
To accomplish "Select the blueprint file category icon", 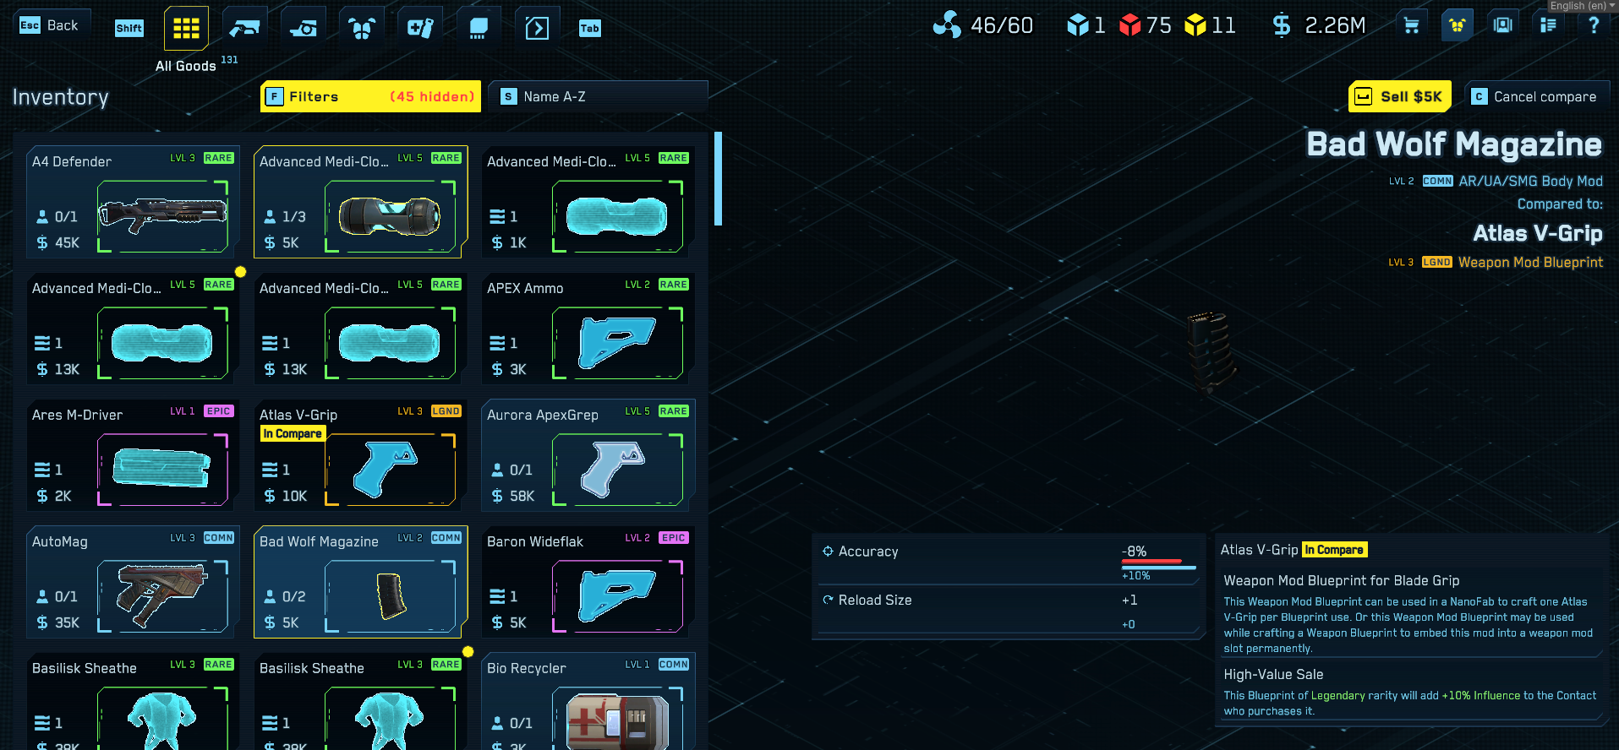I will tap(537, 29).
